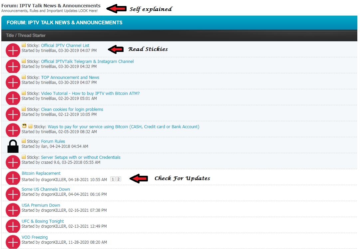Screen dimensions: 360x249
Task: Click the sticky note icon before Telegram & Instagram Channel thread
Action: point(24,61)
